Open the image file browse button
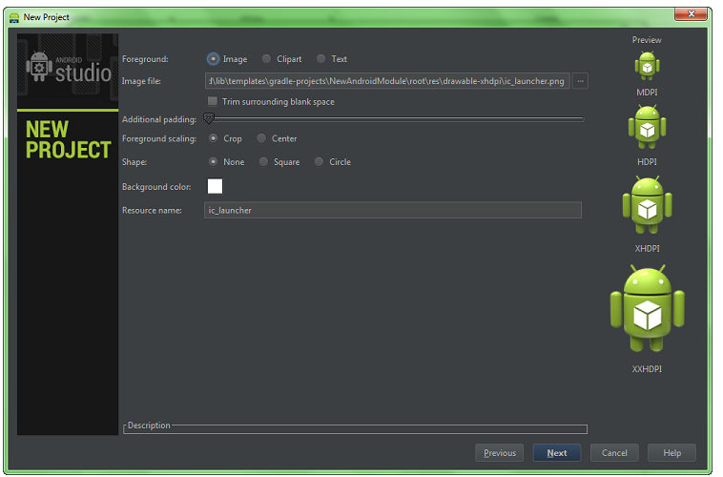The height and width of the screenshot is (477, 723). [x=581, y=81]
